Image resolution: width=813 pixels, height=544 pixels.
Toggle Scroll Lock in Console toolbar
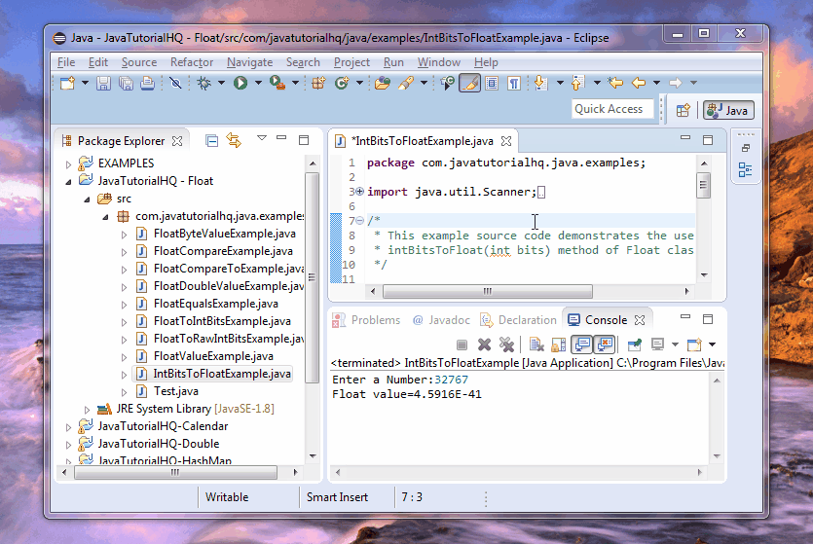pos(559,345)
